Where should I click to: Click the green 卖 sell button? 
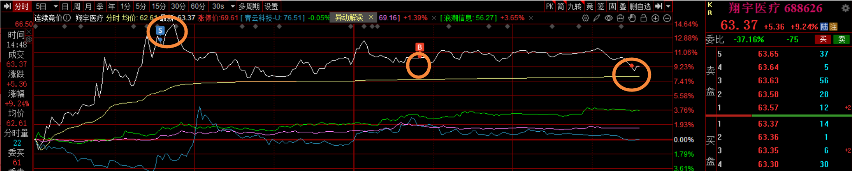[842, 39]
